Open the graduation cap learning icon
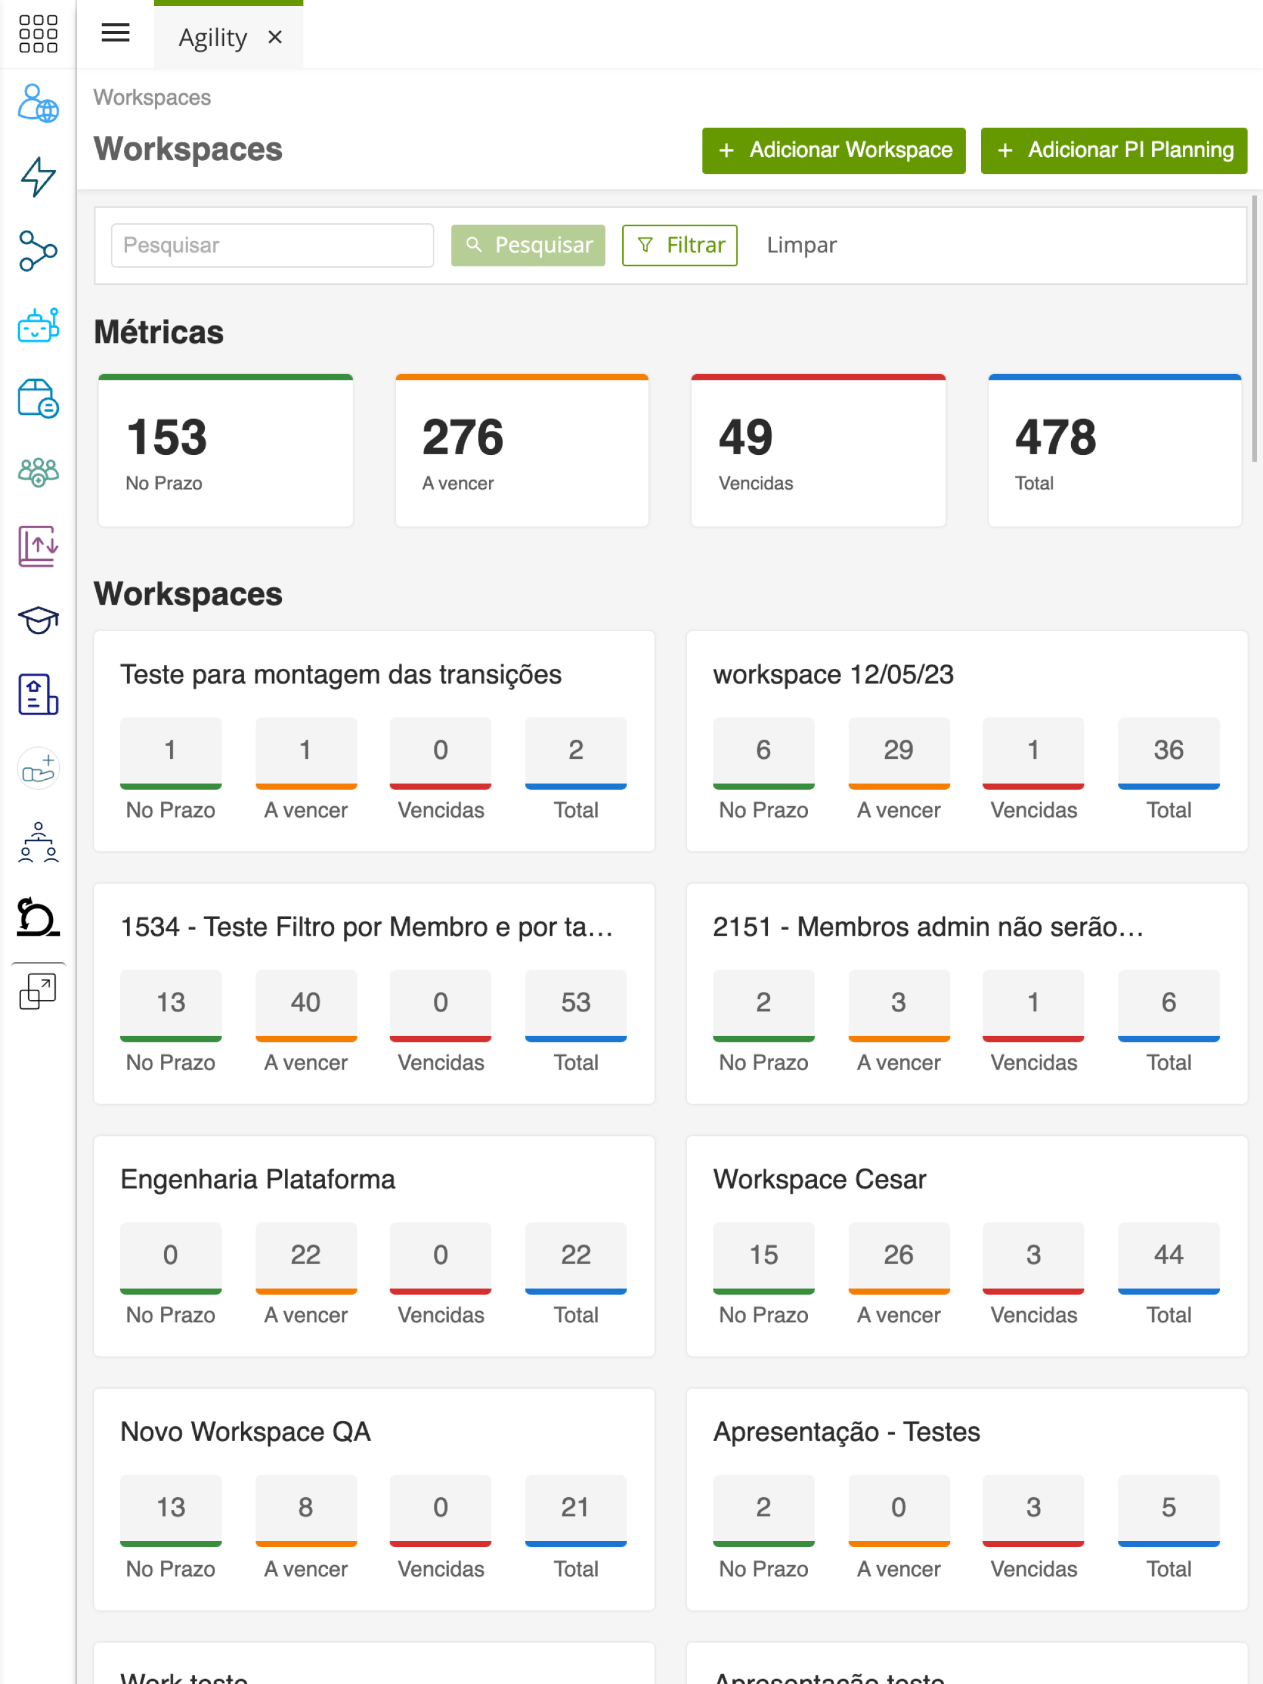 (x=38, y=621)
